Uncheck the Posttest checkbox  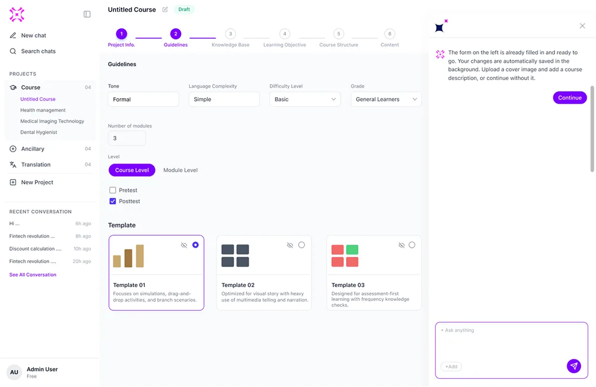pos(113,201)
